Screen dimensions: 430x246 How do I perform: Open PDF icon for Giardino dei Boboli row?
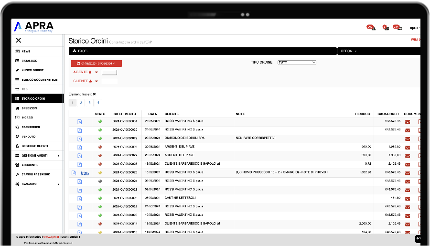pos(79,139)
